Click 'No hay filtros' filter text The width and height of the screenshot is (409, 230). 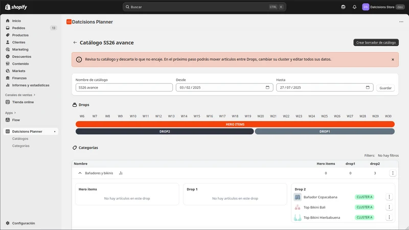(388, 155)
